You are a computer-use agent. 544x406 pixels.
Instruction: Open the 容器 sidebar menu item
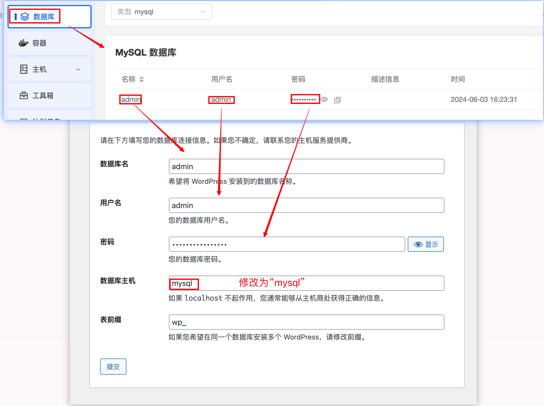(x=50, y=43)
